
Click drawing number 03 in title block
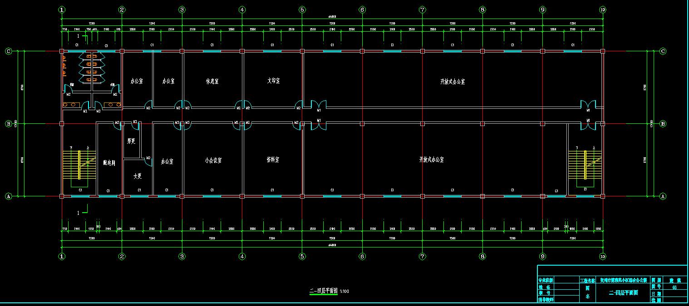coord(674,287)
